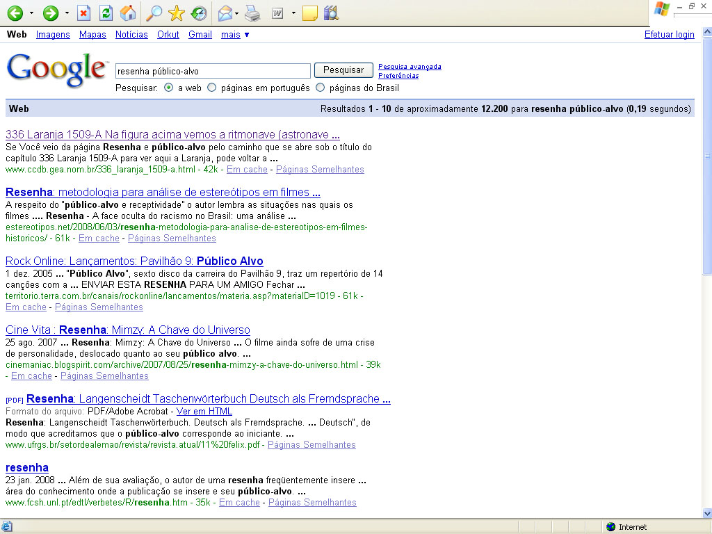This screenshot has width=712, height=534.
Task: Open the Mail icon dropdown arrow
Action: click(x=237, y=13)
